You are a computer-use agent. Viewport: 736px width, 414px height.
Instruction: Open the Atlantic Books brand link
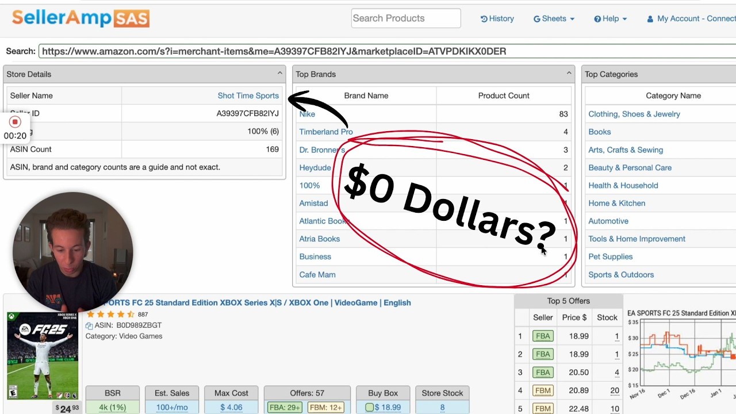point(324,221)
